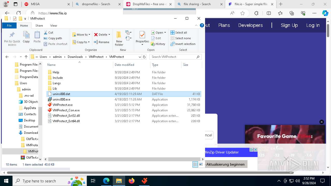Open the recent locations dropdown arrow
The image size is (331, 186).
click(21, 57)
